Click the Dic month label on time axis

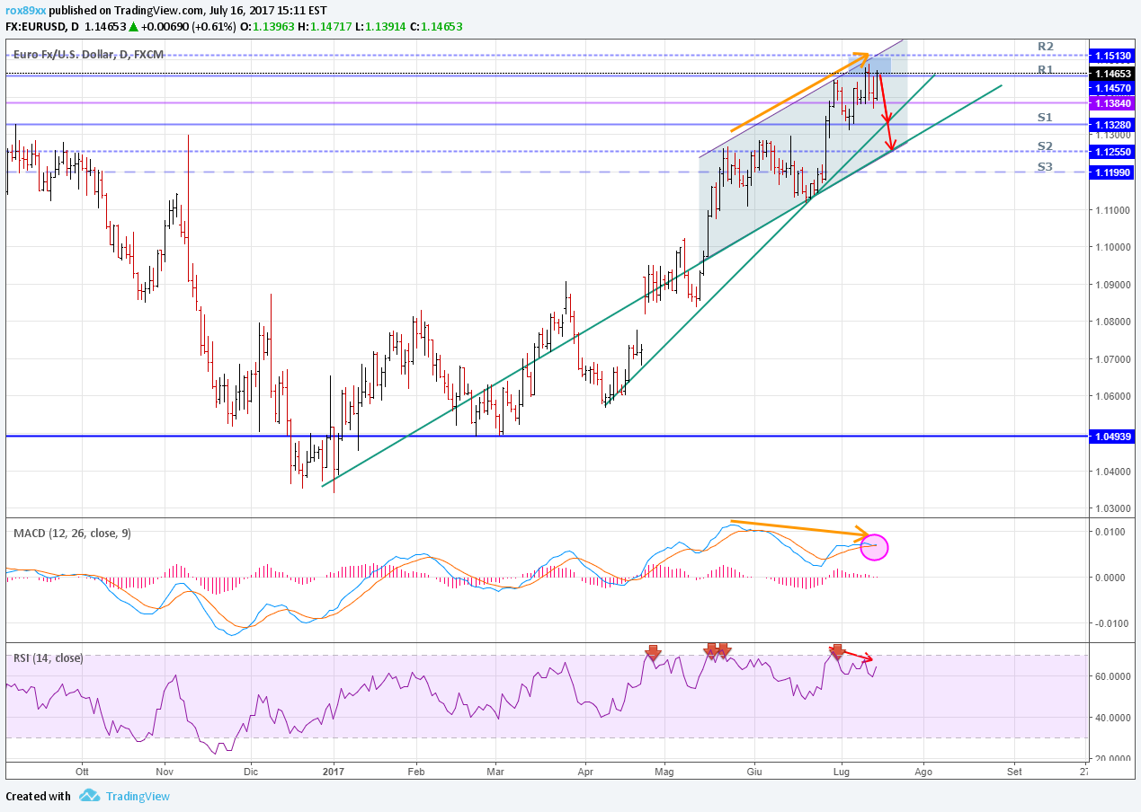pyautogui.click(x=251, y=771)
